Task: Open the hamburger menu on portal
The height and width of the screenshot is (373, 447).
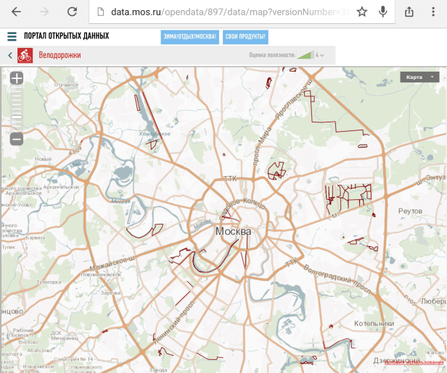Action: click(x=12, y=36)
